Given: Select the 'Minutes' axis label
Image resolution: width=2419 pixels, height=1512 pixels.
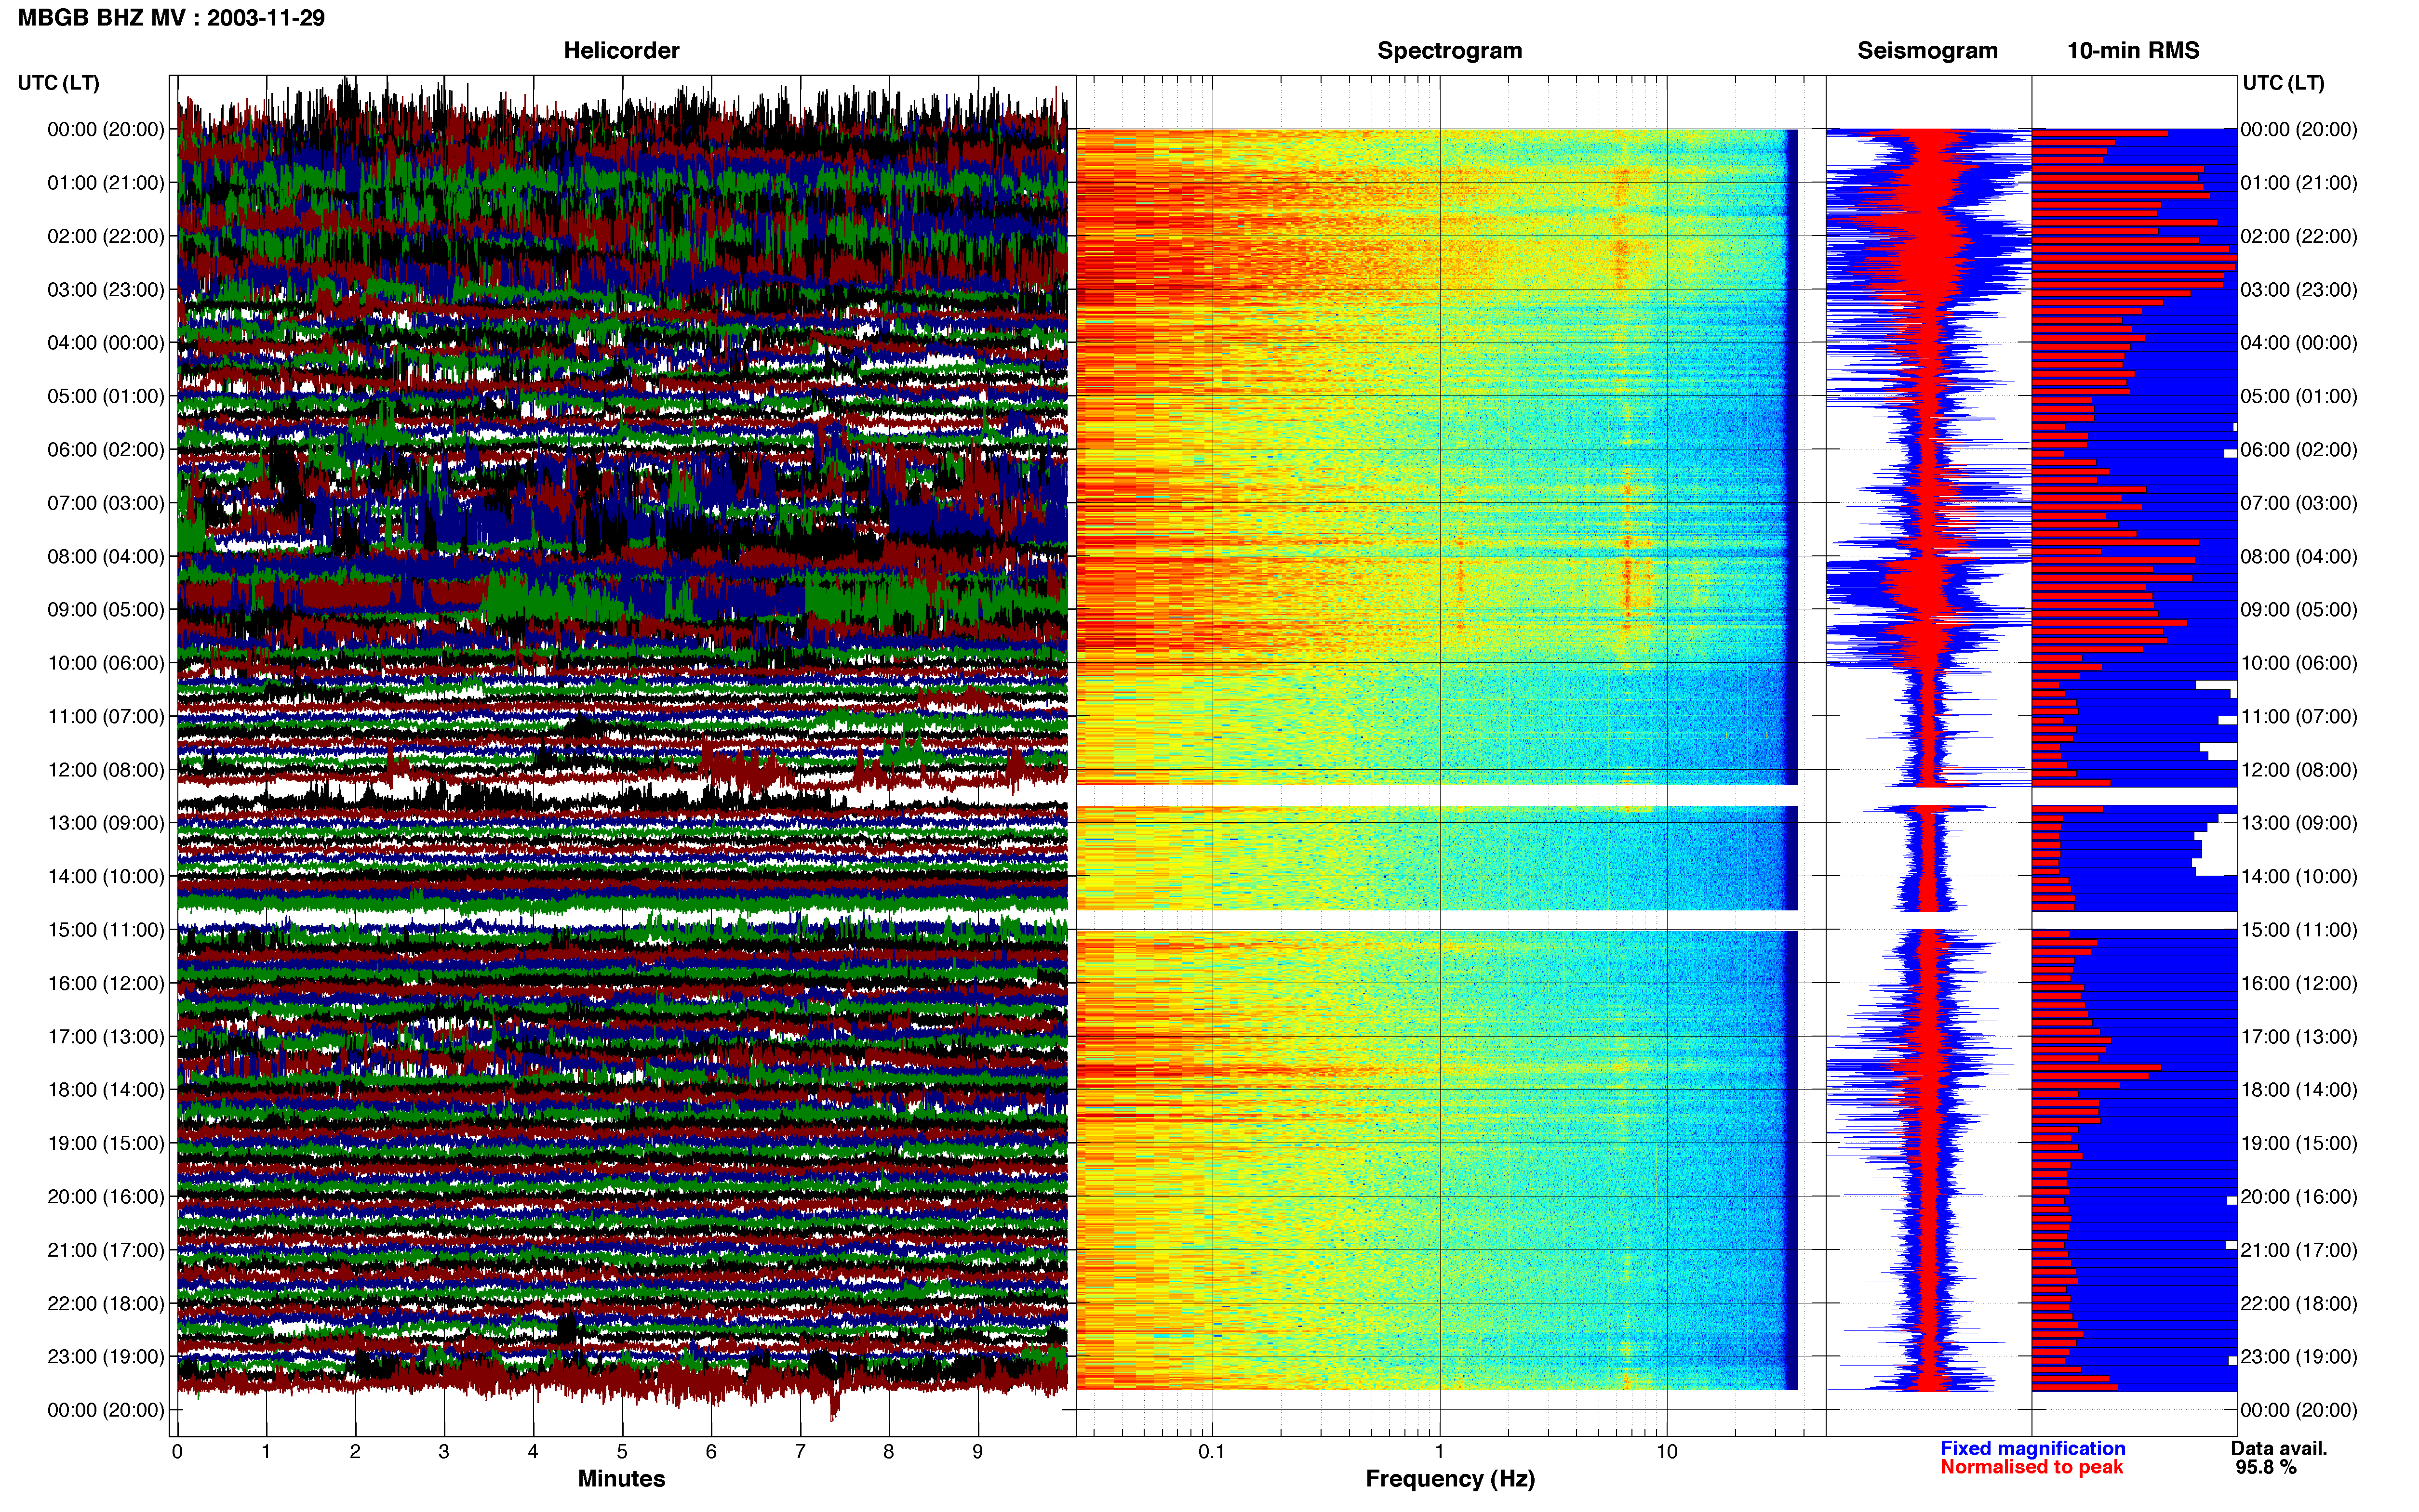Looking at the screenshot, I should 621,1478.
